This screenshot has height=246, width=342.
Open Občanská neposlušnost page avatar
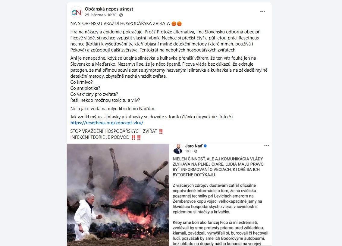pos(76,12)
